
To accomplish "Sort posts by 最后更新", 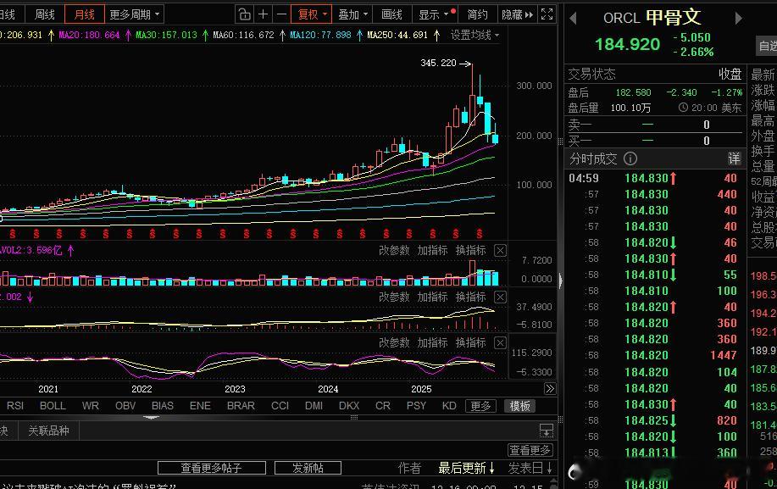I will (466, 468).
